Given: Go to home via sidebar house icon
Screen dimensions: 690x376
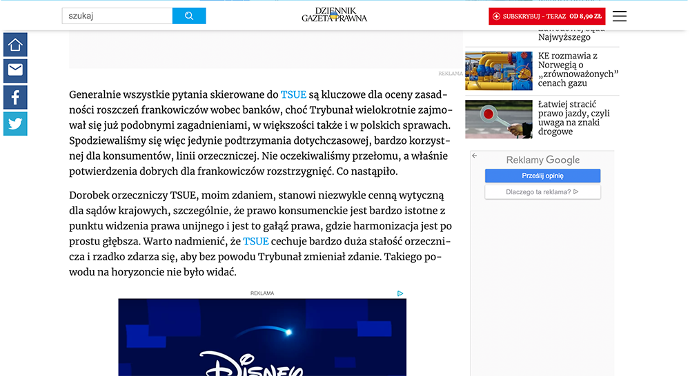Looking at the screenshot, I should [x=15, y=45].
